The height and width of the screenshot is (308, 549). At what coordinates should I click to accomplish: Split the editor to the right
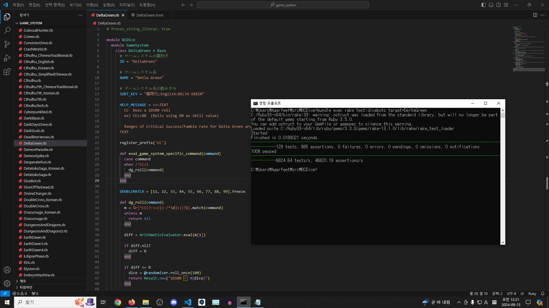coord(535,15)
